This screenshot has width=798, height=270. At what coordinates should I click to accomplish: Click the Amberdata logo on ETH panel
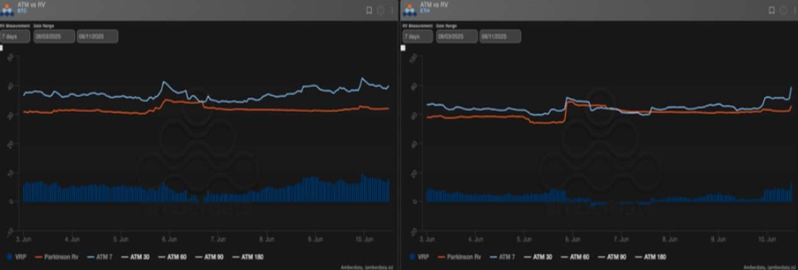click(410, 10)
